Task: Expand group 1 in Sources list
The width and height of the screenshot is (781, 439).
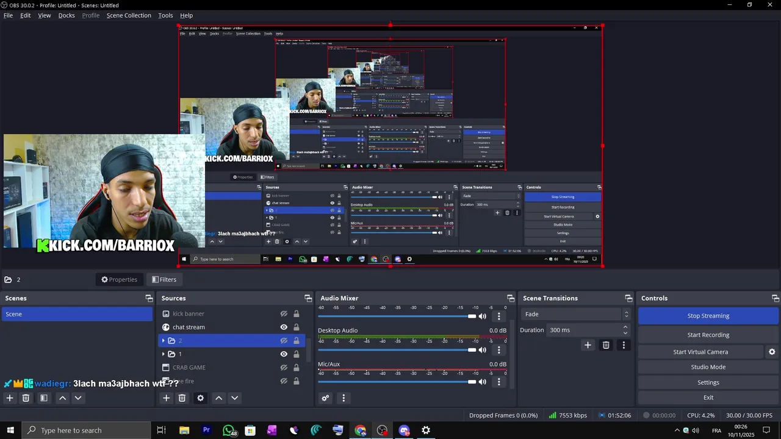Action: point(163,354)
